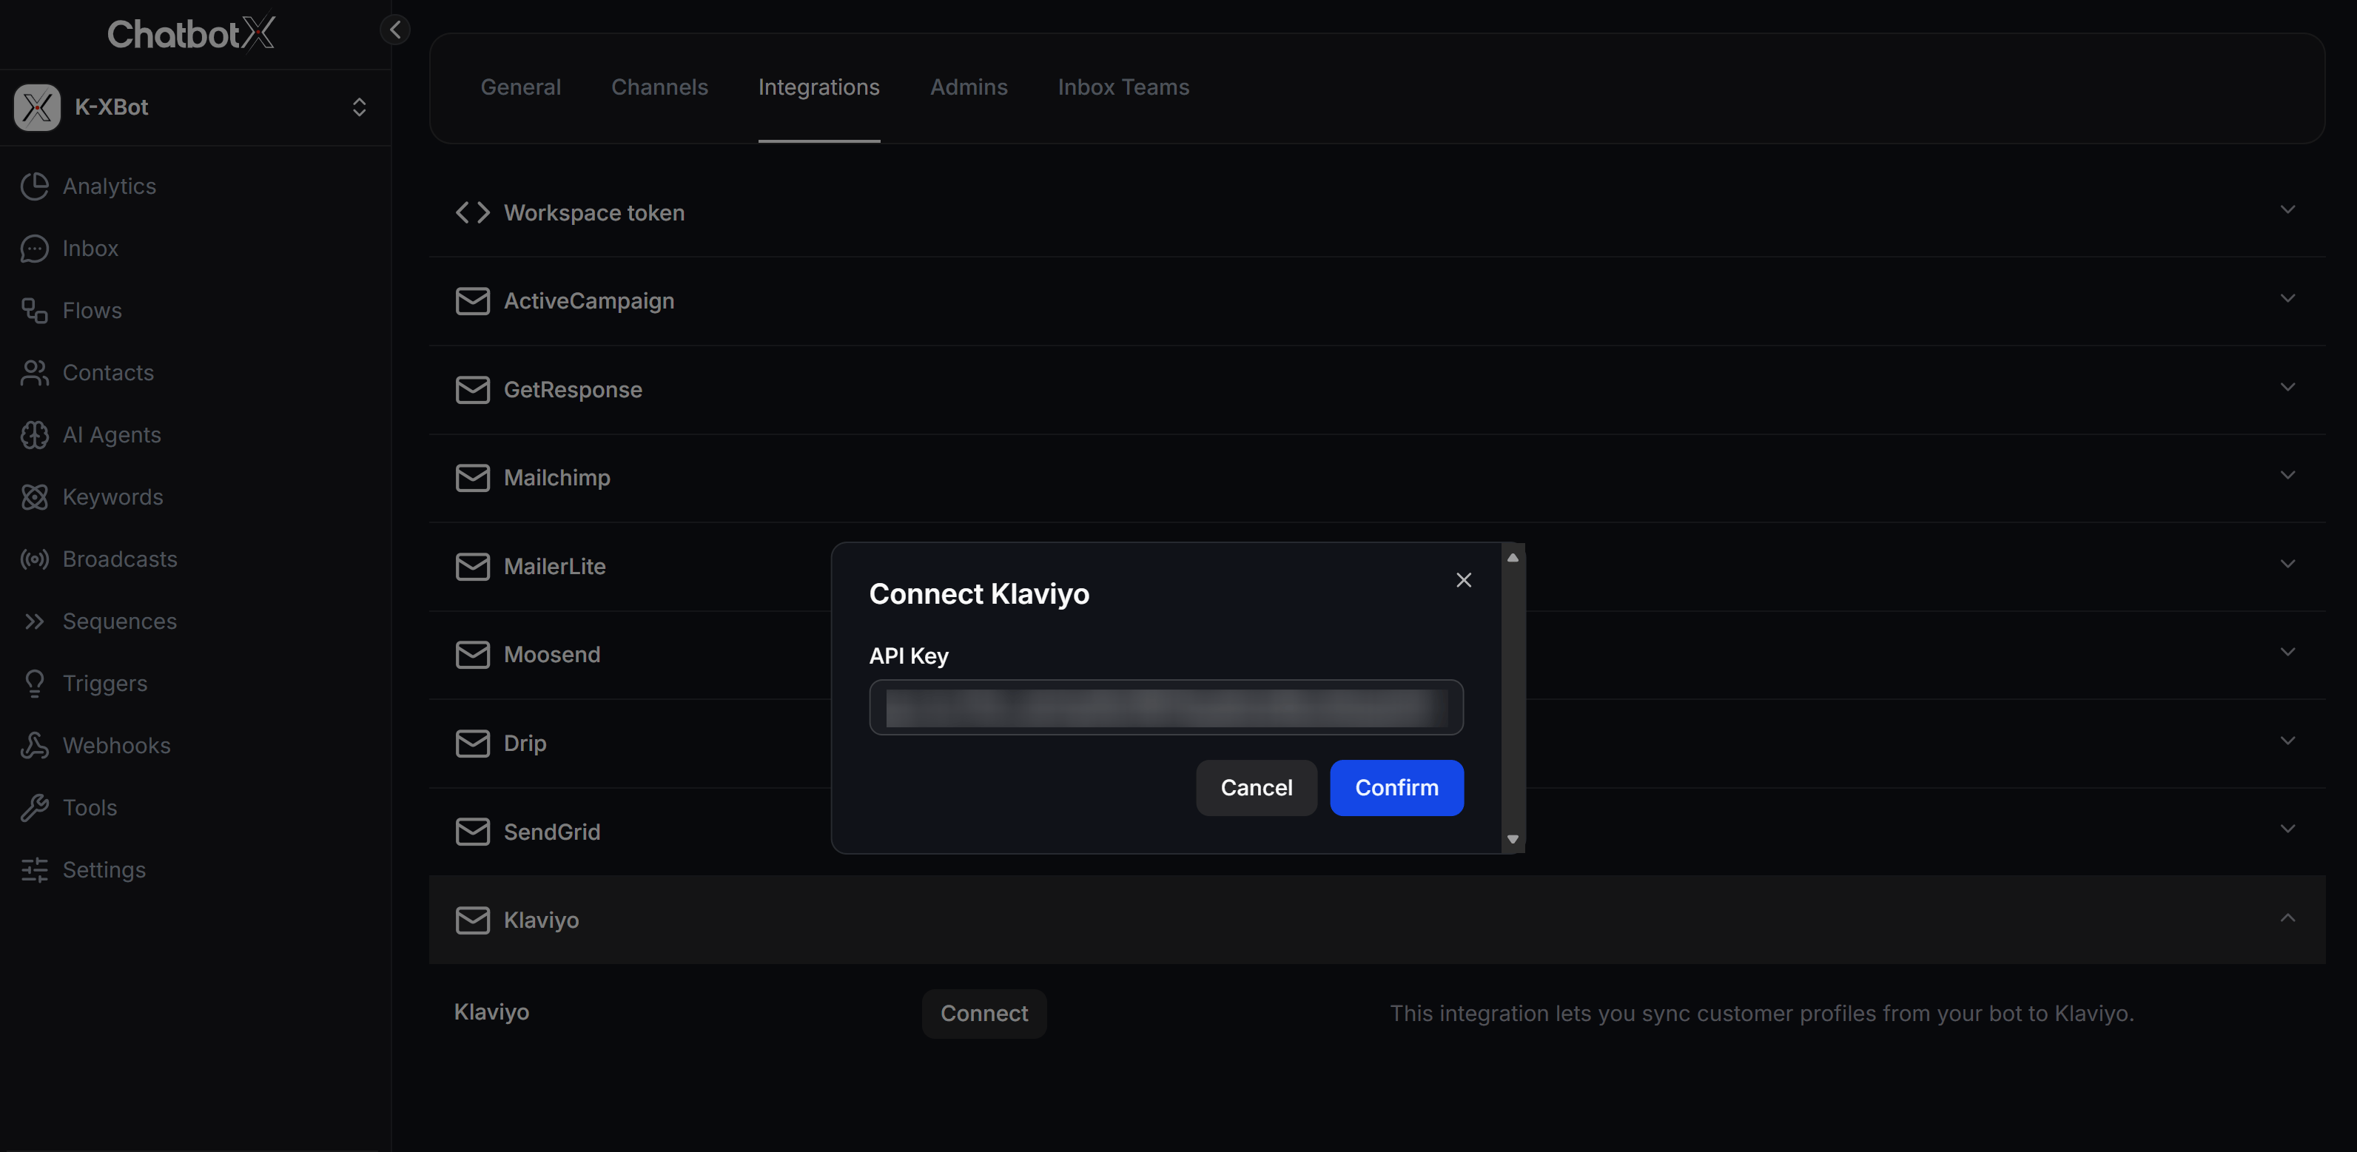Click the Connect Klaviyo dialog title
2357x1152 pixels.
coord(979,595)
